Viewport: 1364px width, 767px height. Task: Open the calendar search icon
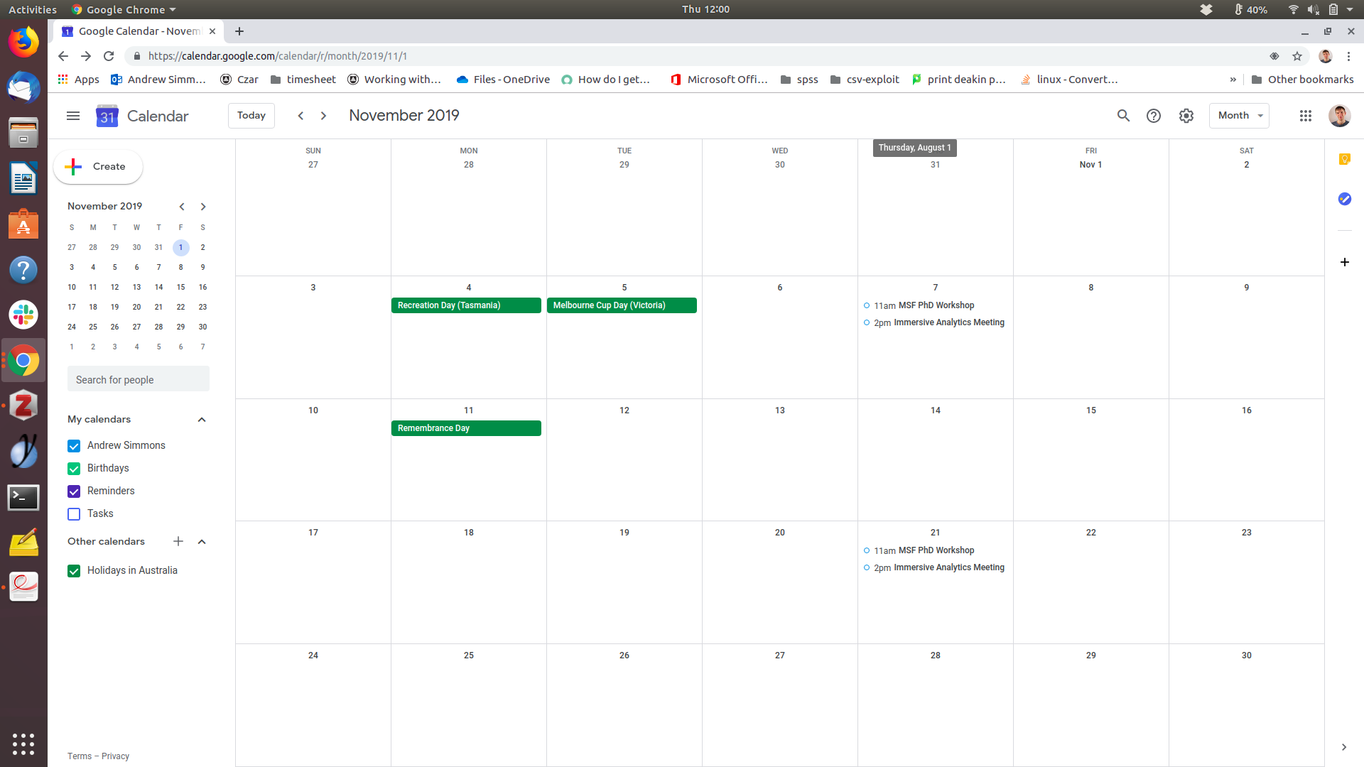point(1123,116)
